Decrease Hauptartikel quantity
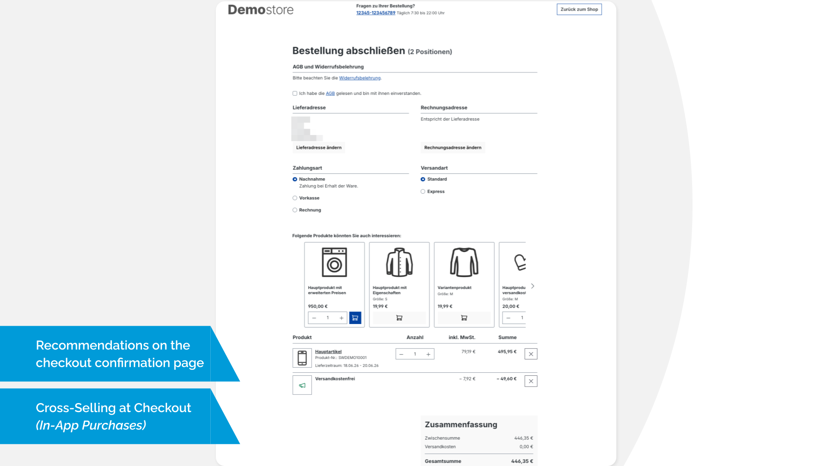The height and width of the screenshot is (466, 829). 402,354
